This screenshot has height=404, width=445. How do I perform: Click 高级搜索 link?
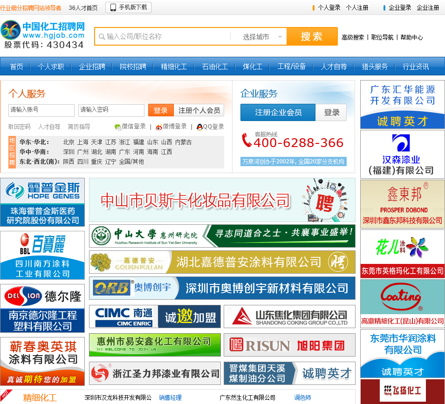(x=353, y=37)
